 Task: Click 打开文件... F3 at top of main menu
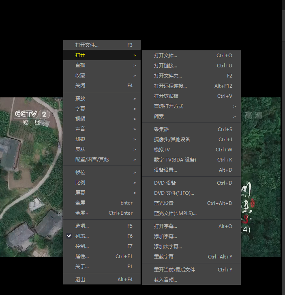pyautogui.click(x=102, y=45)
